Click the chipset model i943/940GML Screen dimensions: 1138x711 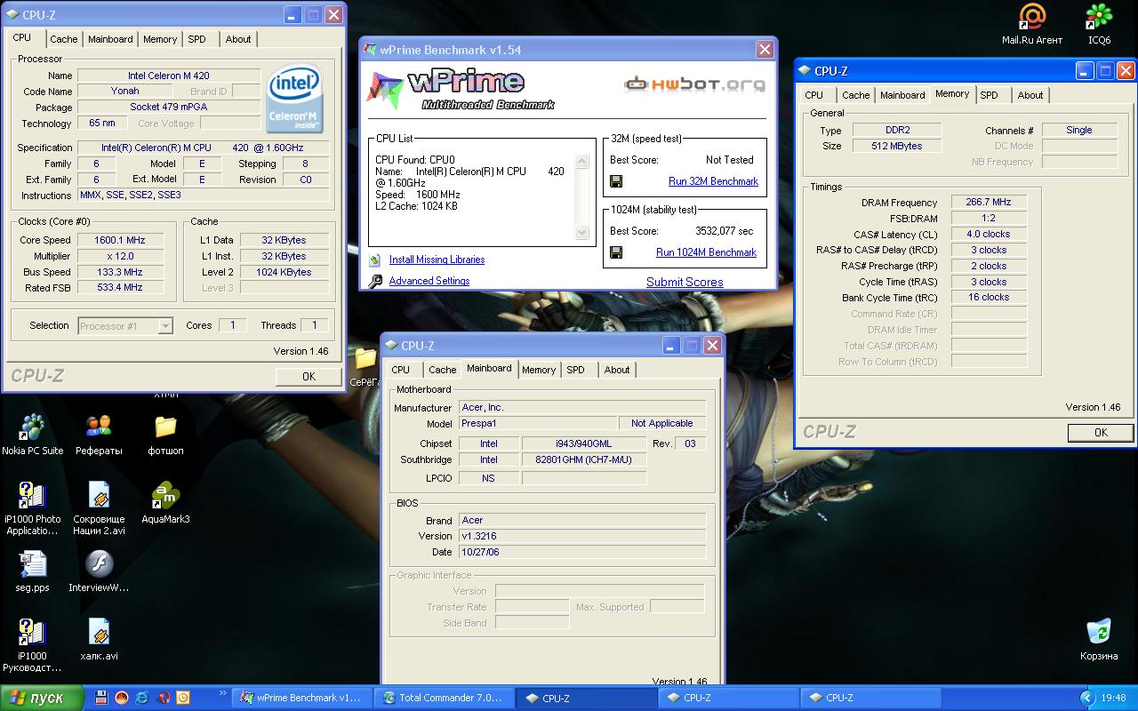pos(583,443)
